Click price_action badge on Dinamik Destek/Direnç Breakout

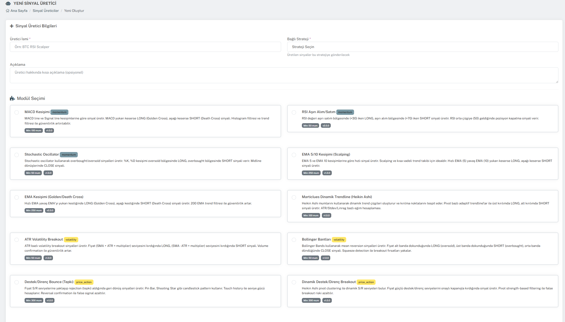tap(366, 282)
